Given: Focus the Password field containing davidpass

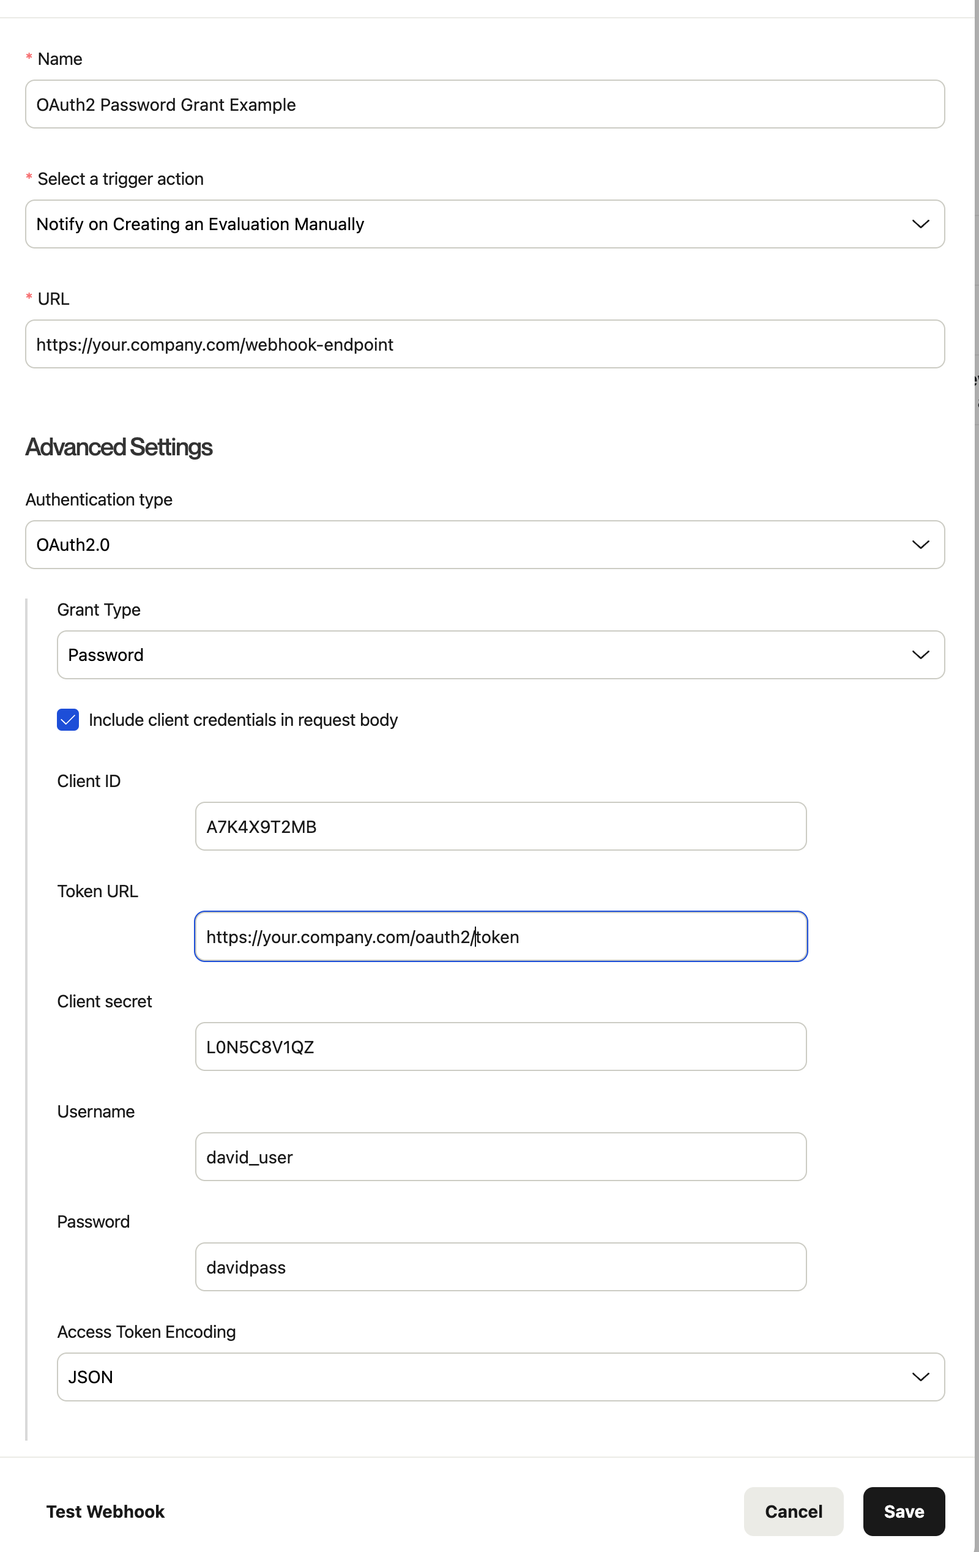Looking at the screenshot, I should (500, 1267).
